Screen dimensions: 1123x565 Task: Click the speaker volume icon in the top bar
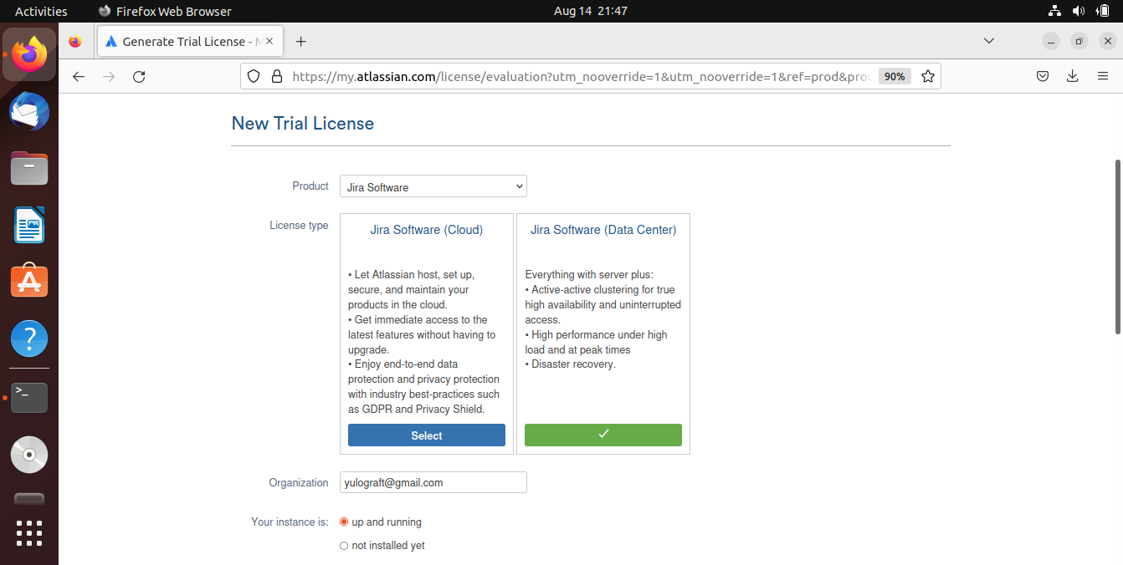pos(1078,11)
